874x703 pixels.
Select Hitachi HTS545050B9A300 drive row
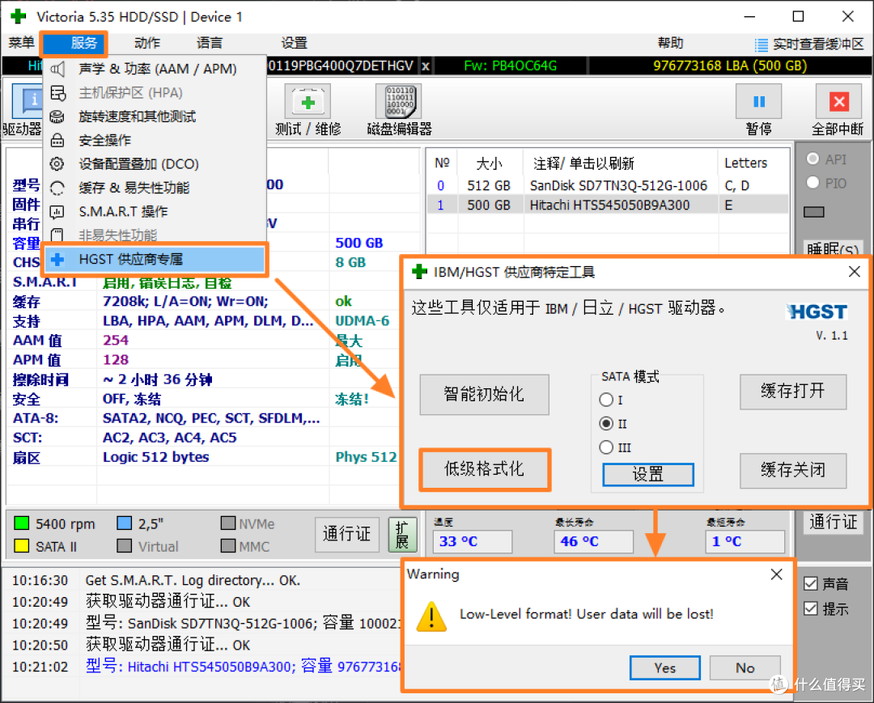[x=608, y=205]
